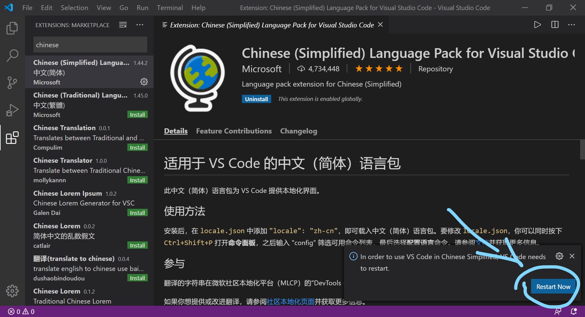Toggle notifications via the bell icon
The image size is (585, 317).
[x=573, y=312]
